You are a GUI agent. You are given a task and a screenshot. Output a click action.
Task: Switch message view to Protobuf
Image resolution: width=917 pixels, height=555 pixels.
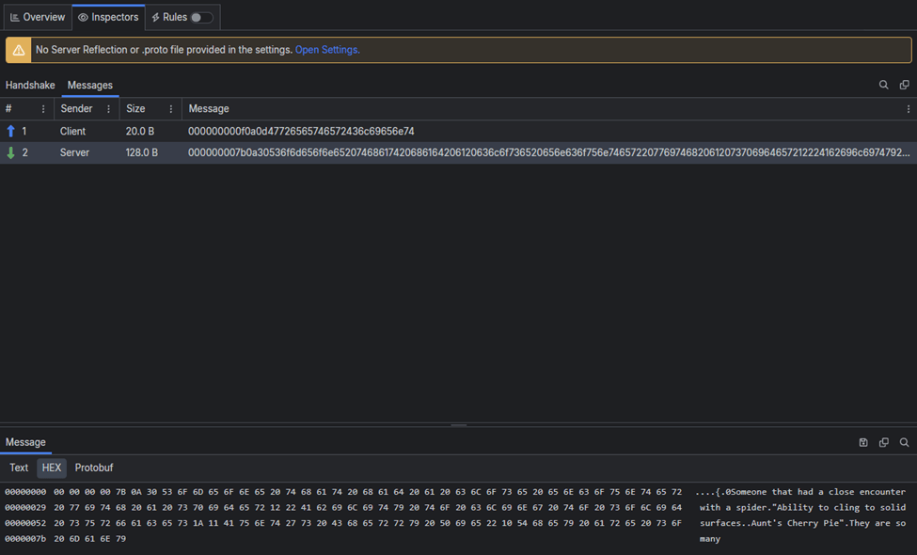click(93, 468)
